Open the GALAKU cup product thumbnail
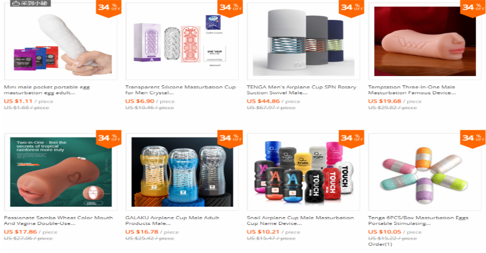This screenshot has height=253, width=486. (x=182, y=172)
